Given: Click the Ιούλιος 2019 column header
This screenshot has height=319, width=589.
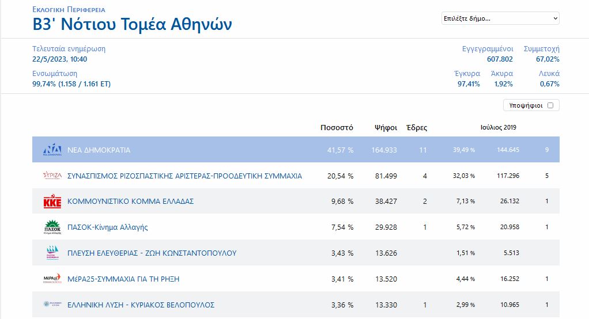Looking at the screenshot, I should pos(498,127).
